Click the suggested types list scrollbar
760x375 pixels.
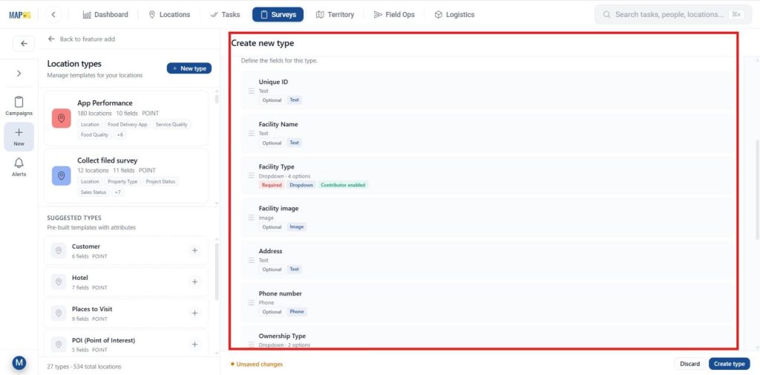pos(217,272)
